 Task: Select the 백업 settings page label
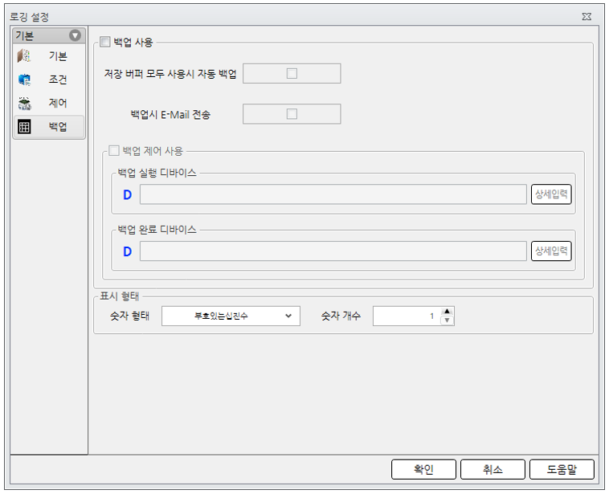tap(58, 127)
